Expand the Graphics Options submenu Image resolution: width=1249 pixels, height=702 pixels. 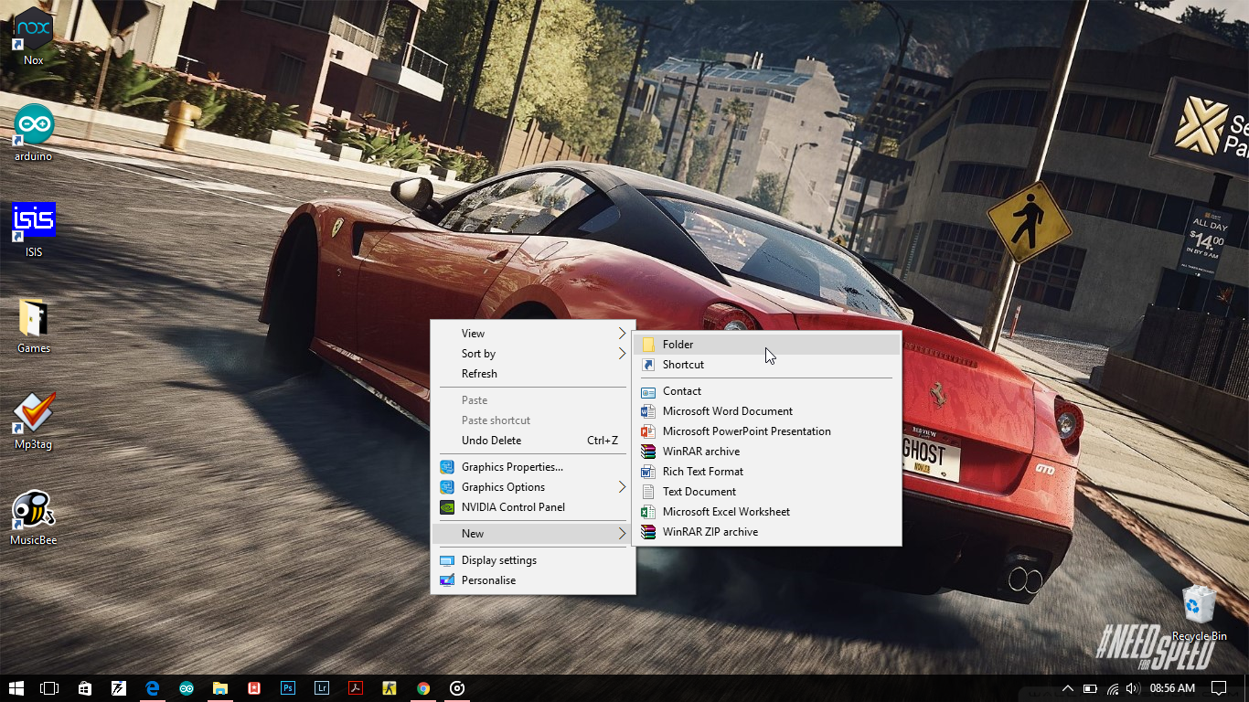(x=532, y=487)
